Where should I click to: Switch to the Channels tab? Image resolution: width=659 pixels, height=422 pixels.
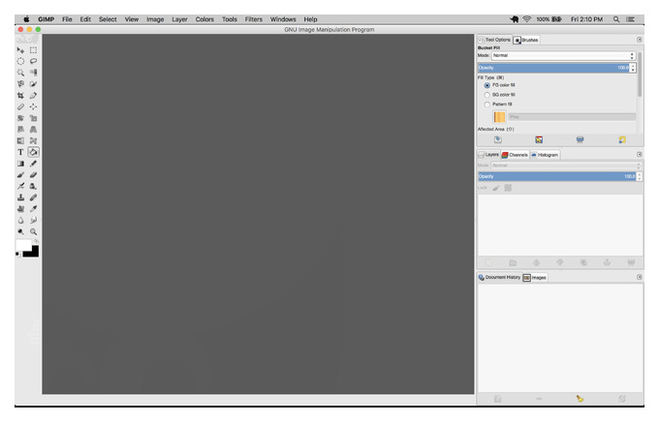pyautogui.click(x=515, y=155)
